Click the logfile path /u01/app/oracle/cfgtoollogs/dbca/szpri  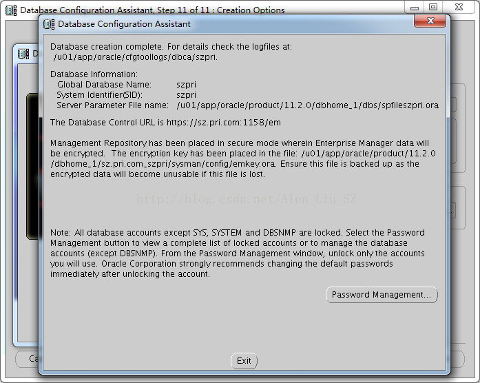[135, 57]
